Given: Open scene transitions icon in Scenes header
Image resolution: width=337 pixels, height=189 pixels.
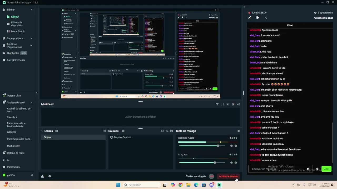Looking at the screenshot, I should [x=104, y=131].
